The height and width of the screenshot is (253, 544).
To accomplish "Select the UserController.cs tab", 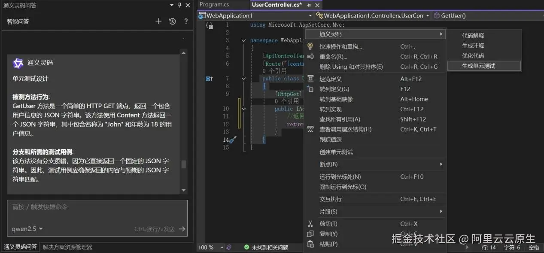I will pos(277,5).
